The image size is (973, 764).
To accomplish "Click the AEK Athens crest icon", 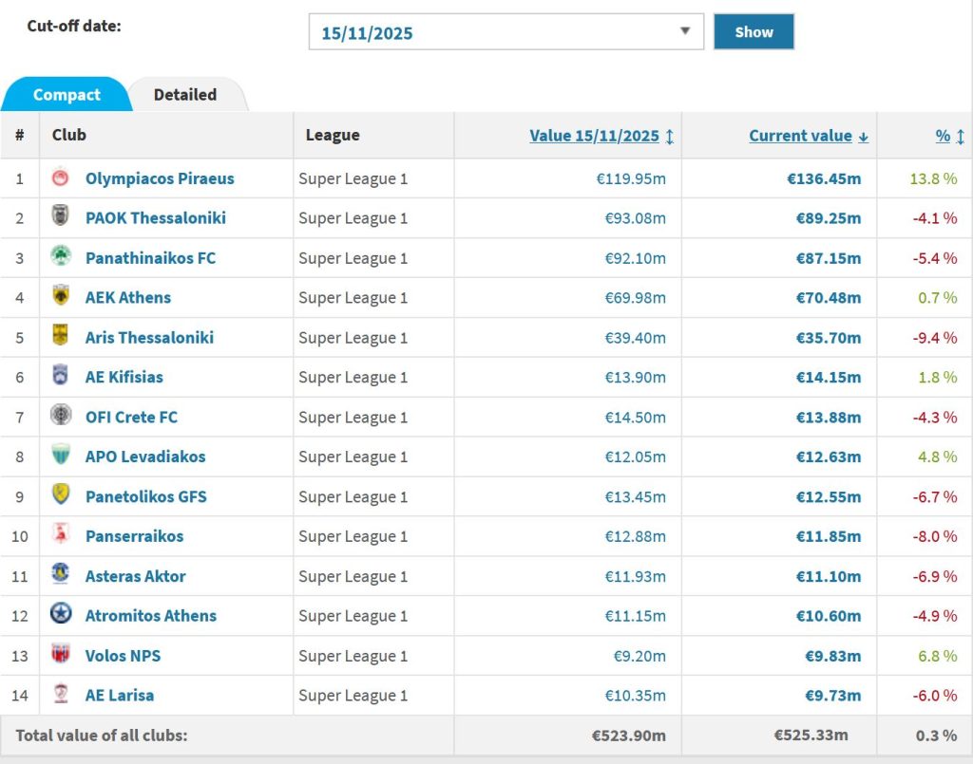I will click(x=59, y=297).
